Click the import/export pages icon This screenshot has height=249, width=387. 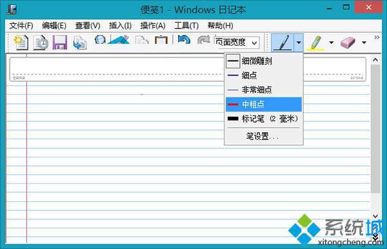coord(80,43)
